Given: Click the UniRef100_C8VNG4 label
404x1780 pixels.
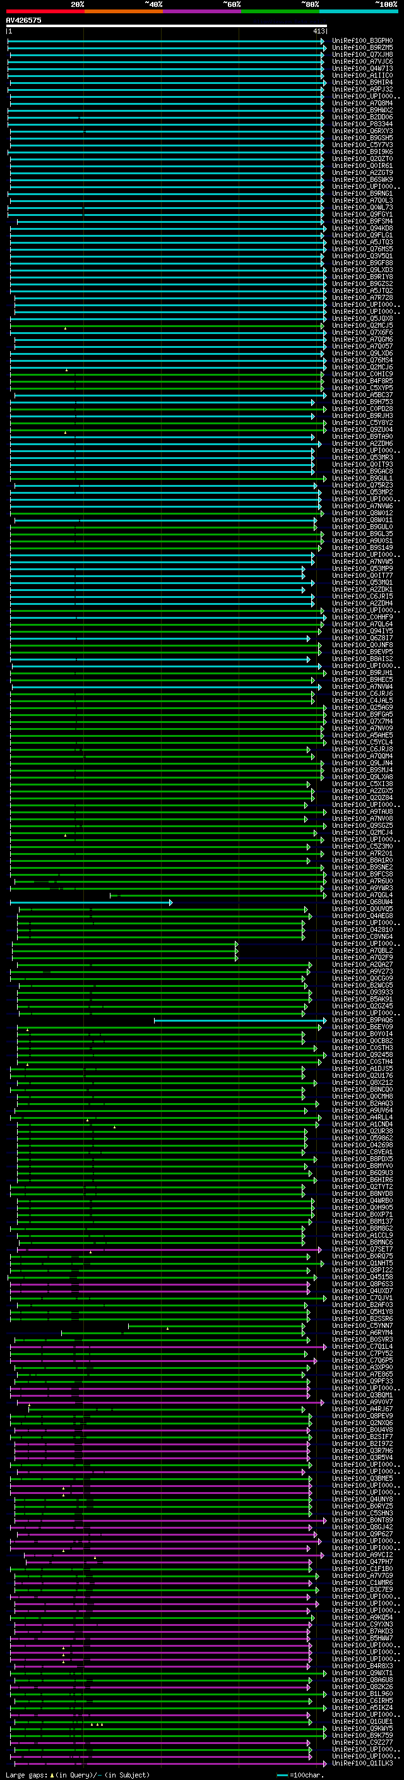Looking at the screenshot, I should pyautogui.click(x=362, y=936).
